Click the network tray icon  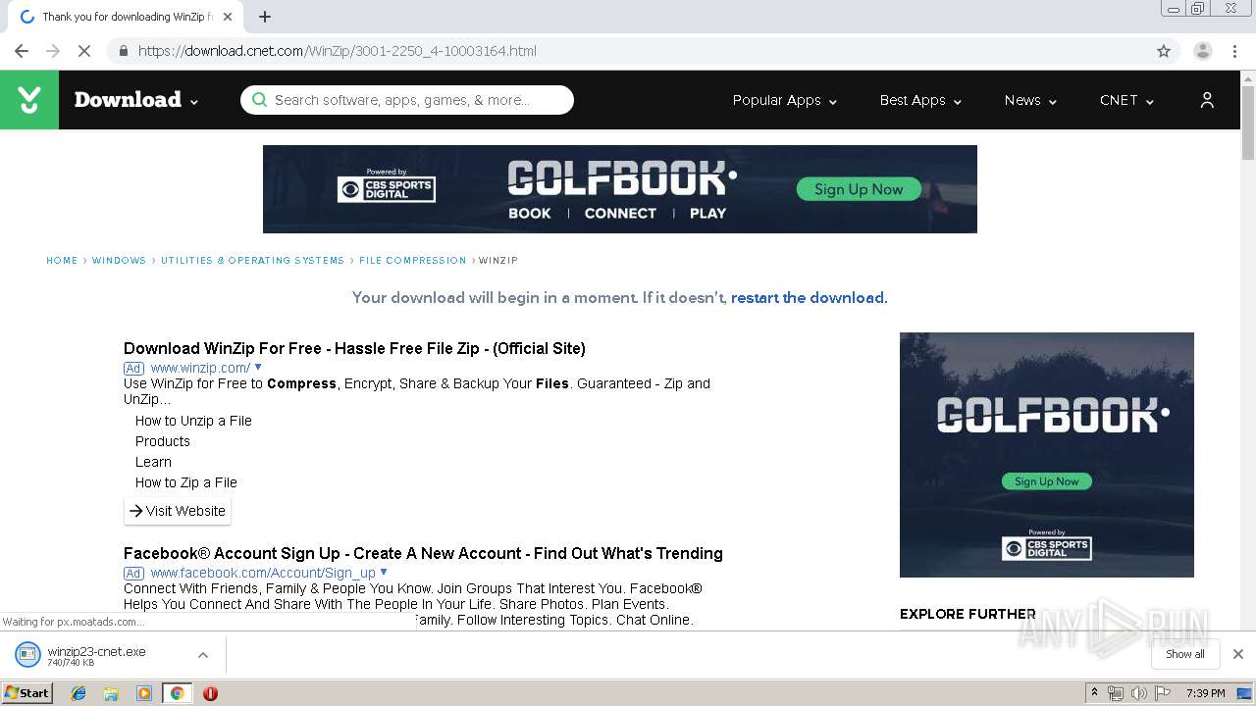[x=1116, y=693]
